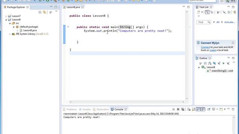Click Terminate icon in Console toolbar
The image size is (239, 134).
pyautogui.click(x=173, y=109)
